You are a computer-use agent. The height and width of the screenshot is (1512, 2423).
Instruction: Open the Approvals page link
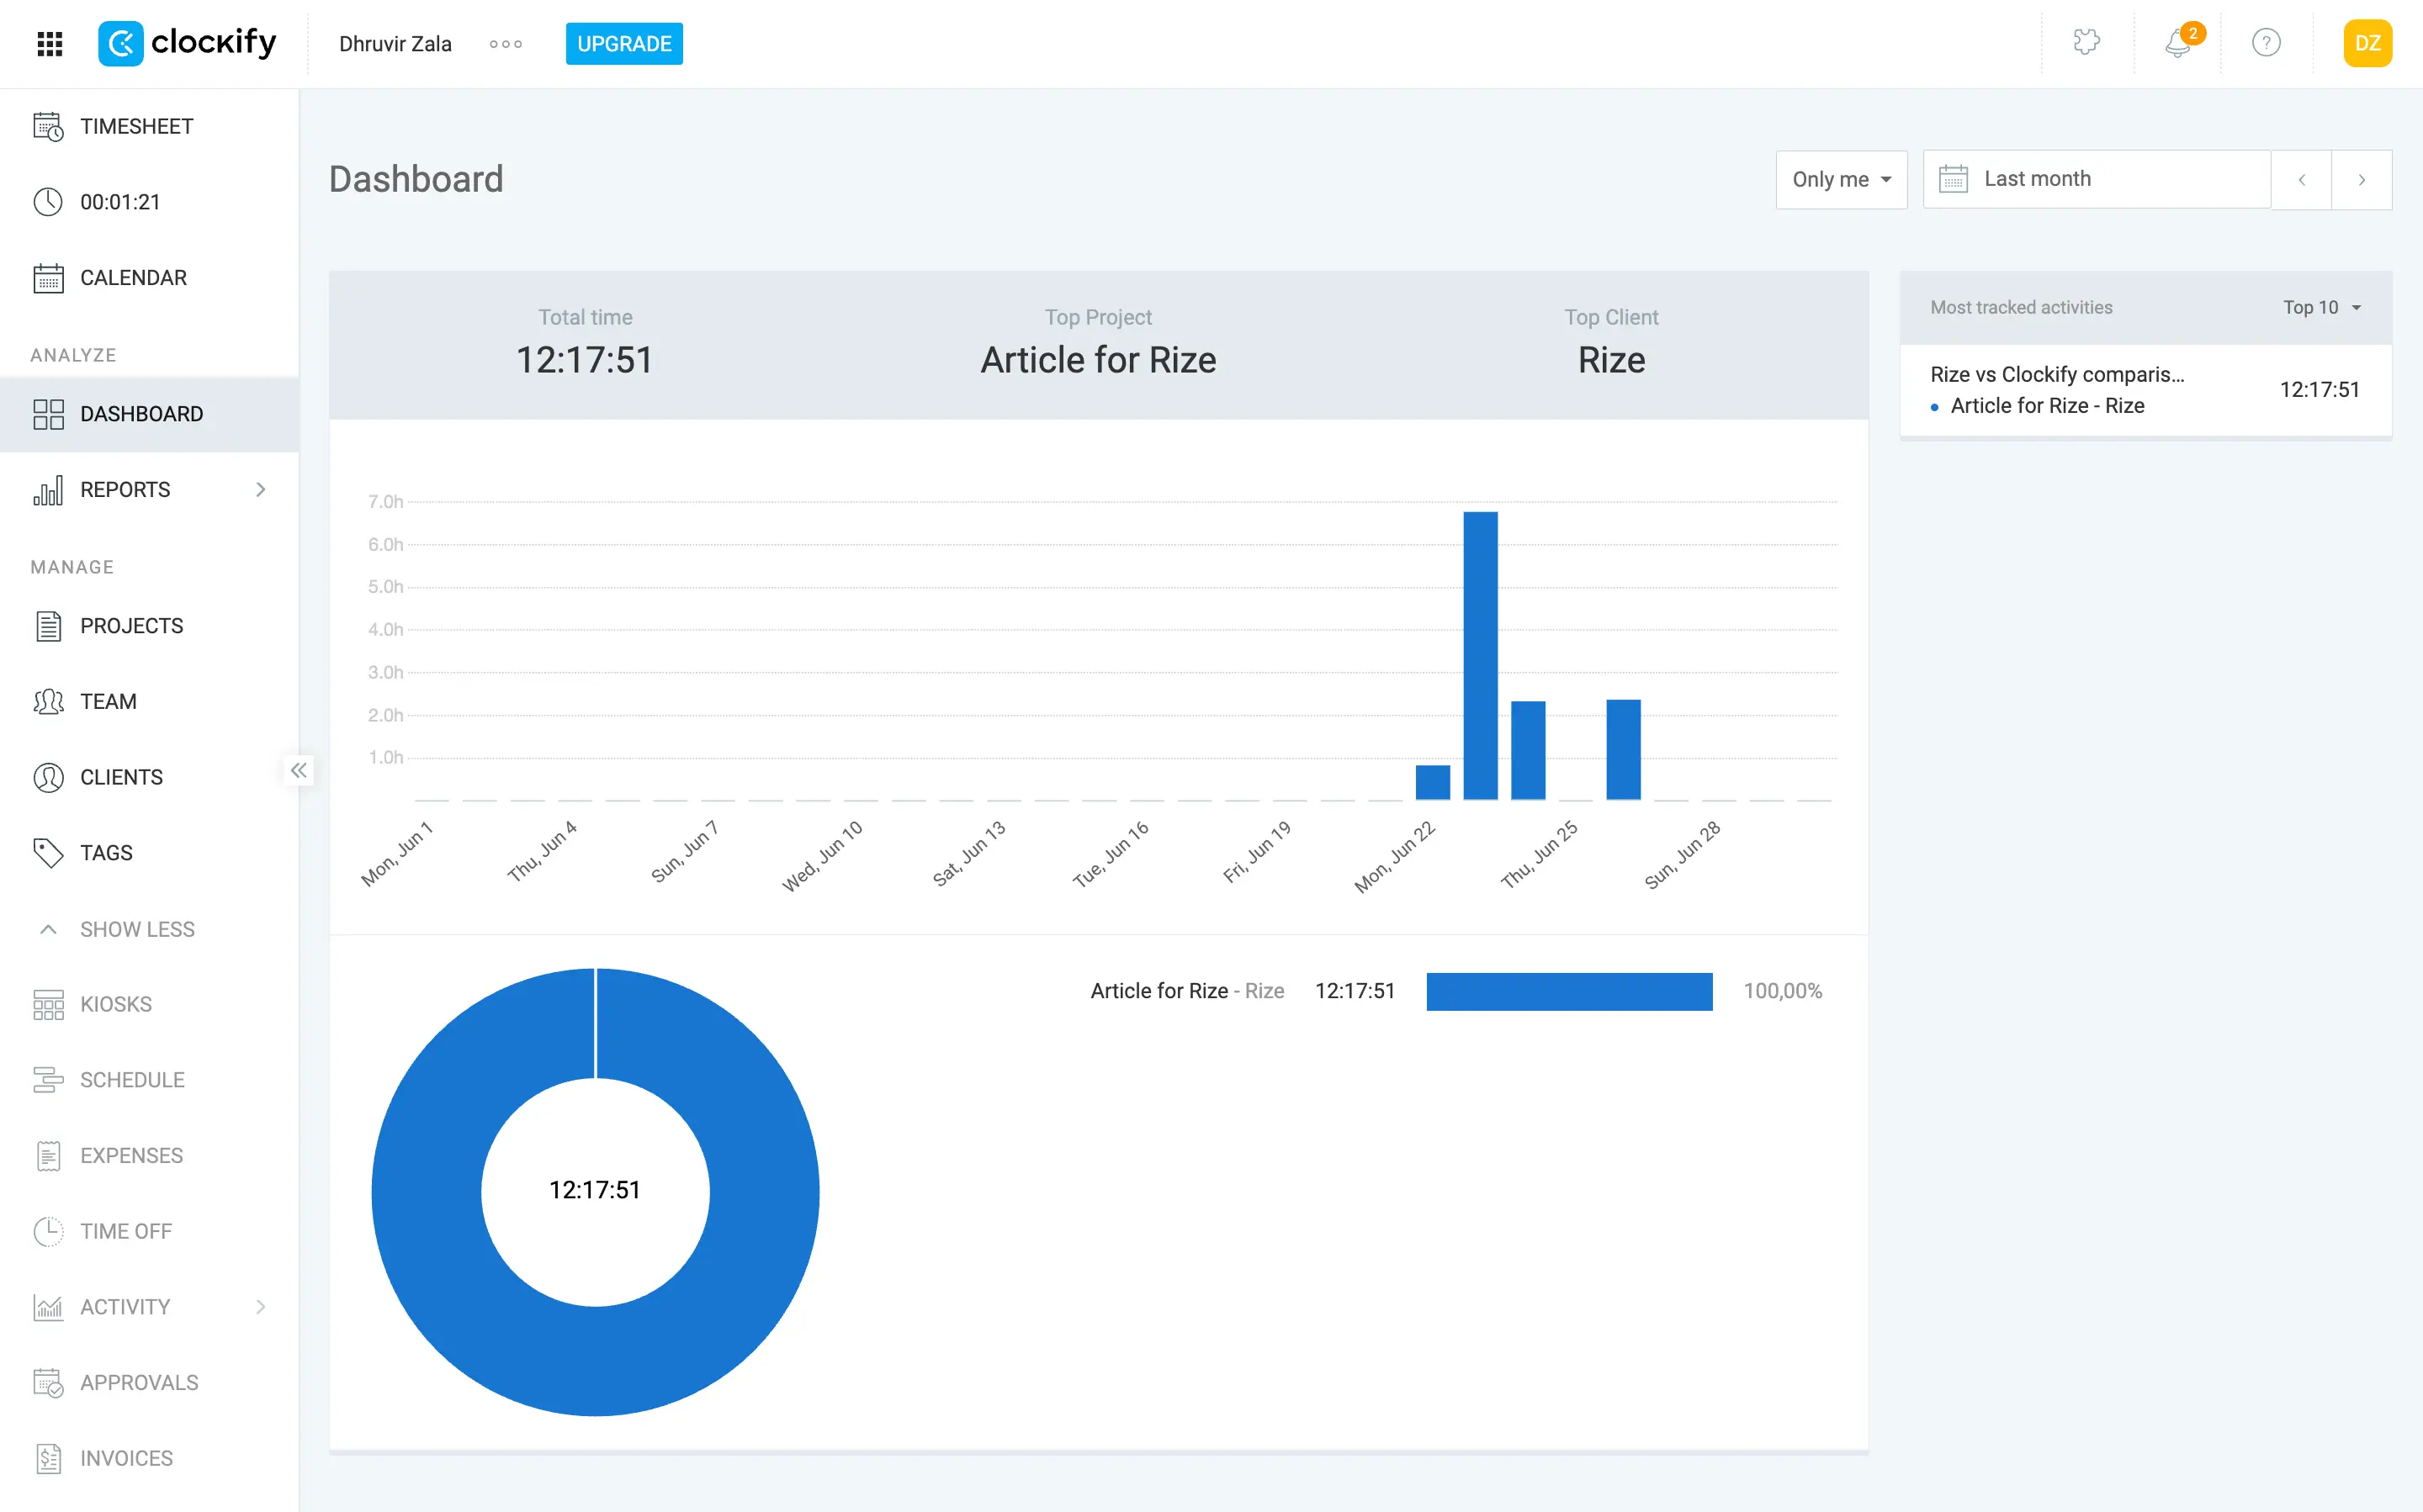click(149, 1383)
